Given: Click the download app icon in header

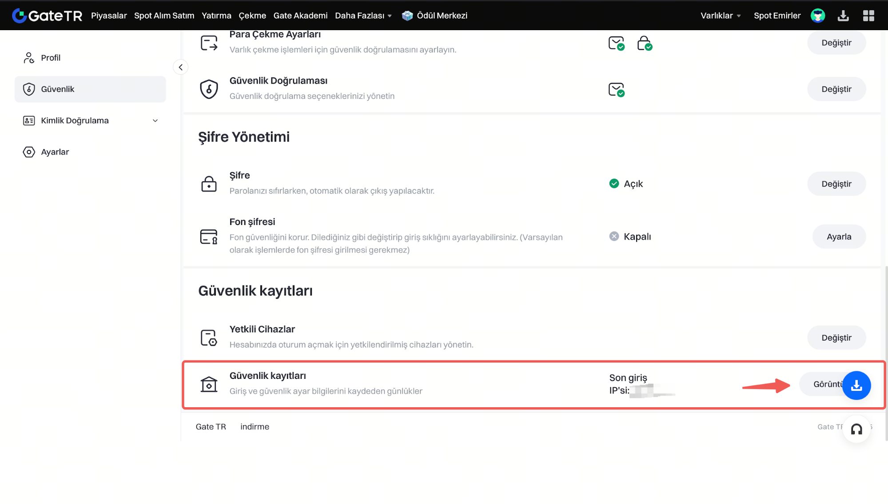Looking at the screenshot, I should [x=843, y=16].
